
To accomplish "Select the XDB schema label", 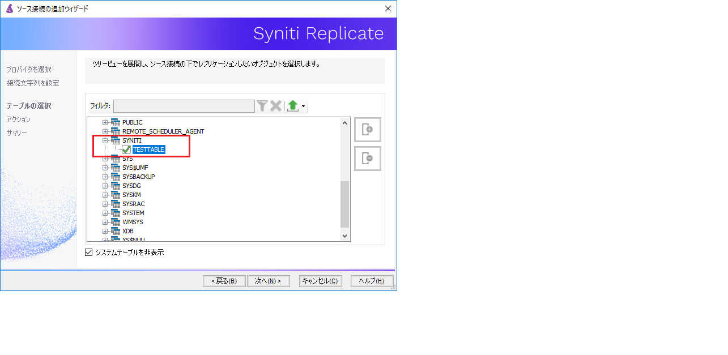I will pos(128,231).
